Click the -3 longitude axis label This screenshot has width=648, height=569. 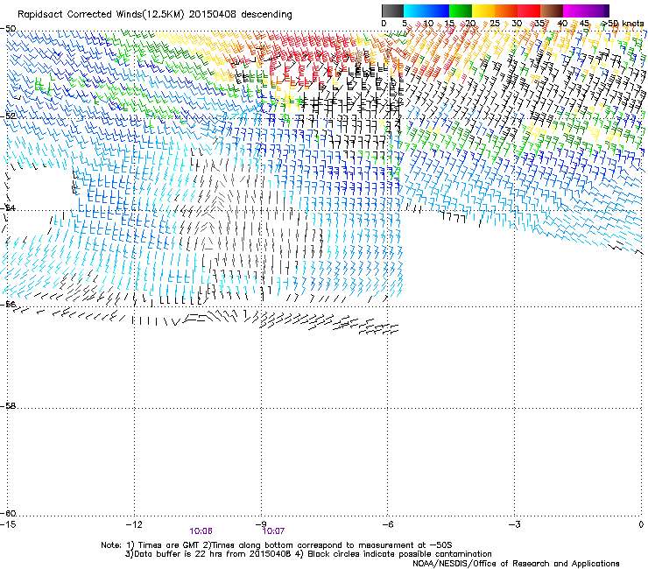(514, 524)
